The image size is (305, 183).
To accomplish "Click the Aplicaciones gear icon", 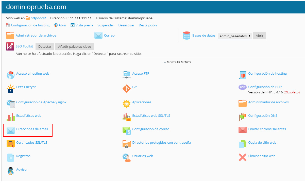I will click(126, 104).
